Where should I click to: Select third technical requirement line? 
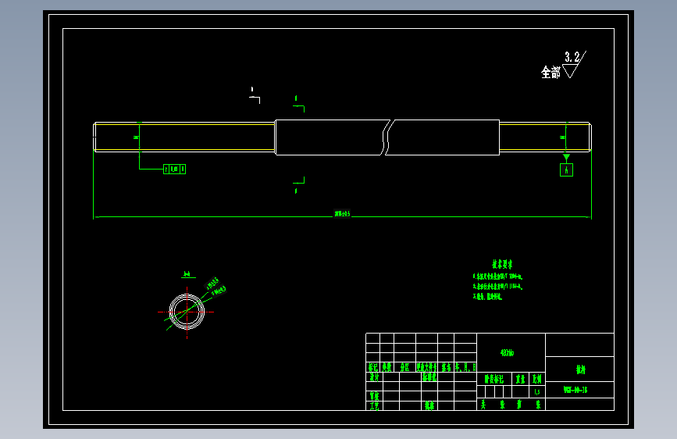[487, 296]
